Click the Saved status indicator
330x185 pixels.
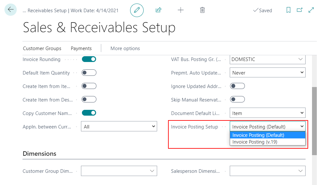click(x=263, y=10)
